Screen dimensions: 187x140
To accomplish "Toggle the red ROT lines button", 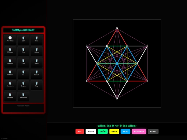I will (80, 131).
